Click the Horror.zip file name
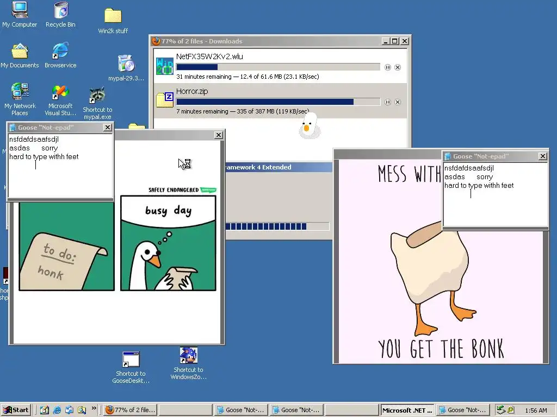The height and width of the screenshot is (417, 557). [192, 91]
